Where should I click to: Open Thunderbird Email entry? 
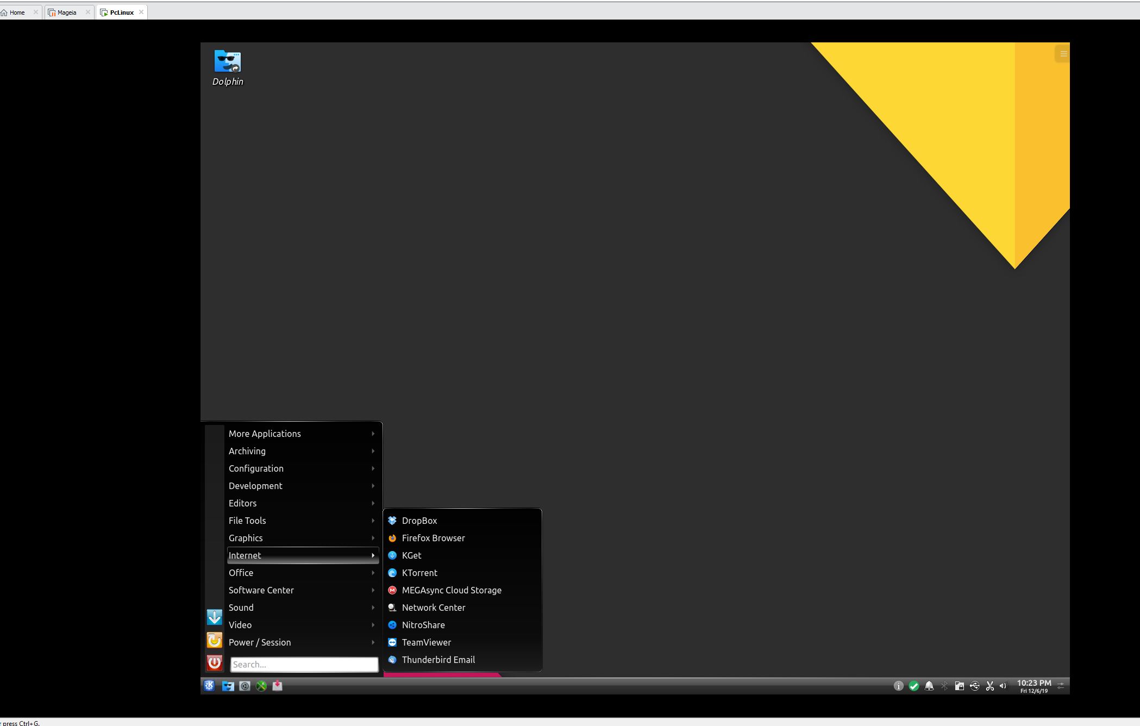pyautogui.click(x=438, y=660)
